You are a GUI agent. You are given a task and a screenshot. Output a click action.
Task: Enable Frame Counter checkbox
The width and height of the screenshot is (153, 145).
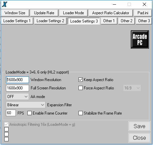pos(29,113)
